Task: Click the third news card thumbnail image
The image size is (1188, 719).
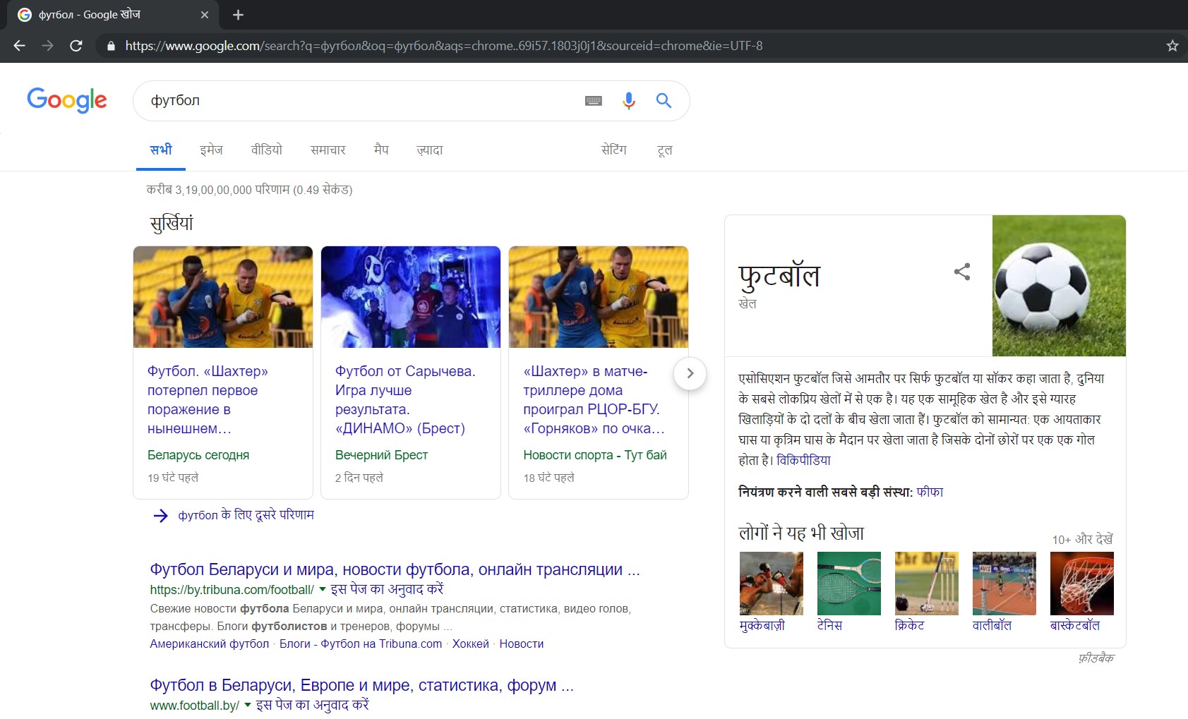Action: (x=599, y=297)
